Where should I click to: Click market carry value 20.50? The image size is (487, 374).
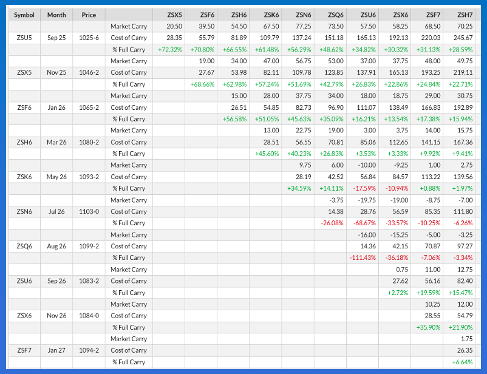pyautogui.click(x=174, y=26)
